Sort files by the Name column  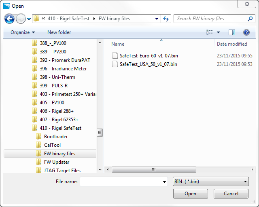(118, 44)
